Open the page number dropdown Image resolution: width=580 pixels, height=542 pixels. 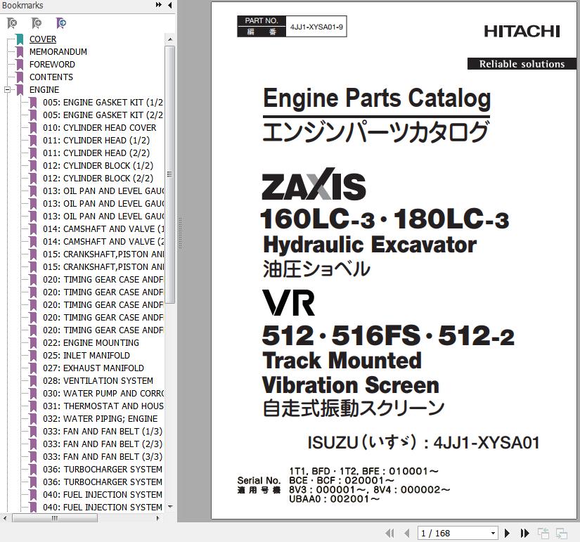point(493,534)
